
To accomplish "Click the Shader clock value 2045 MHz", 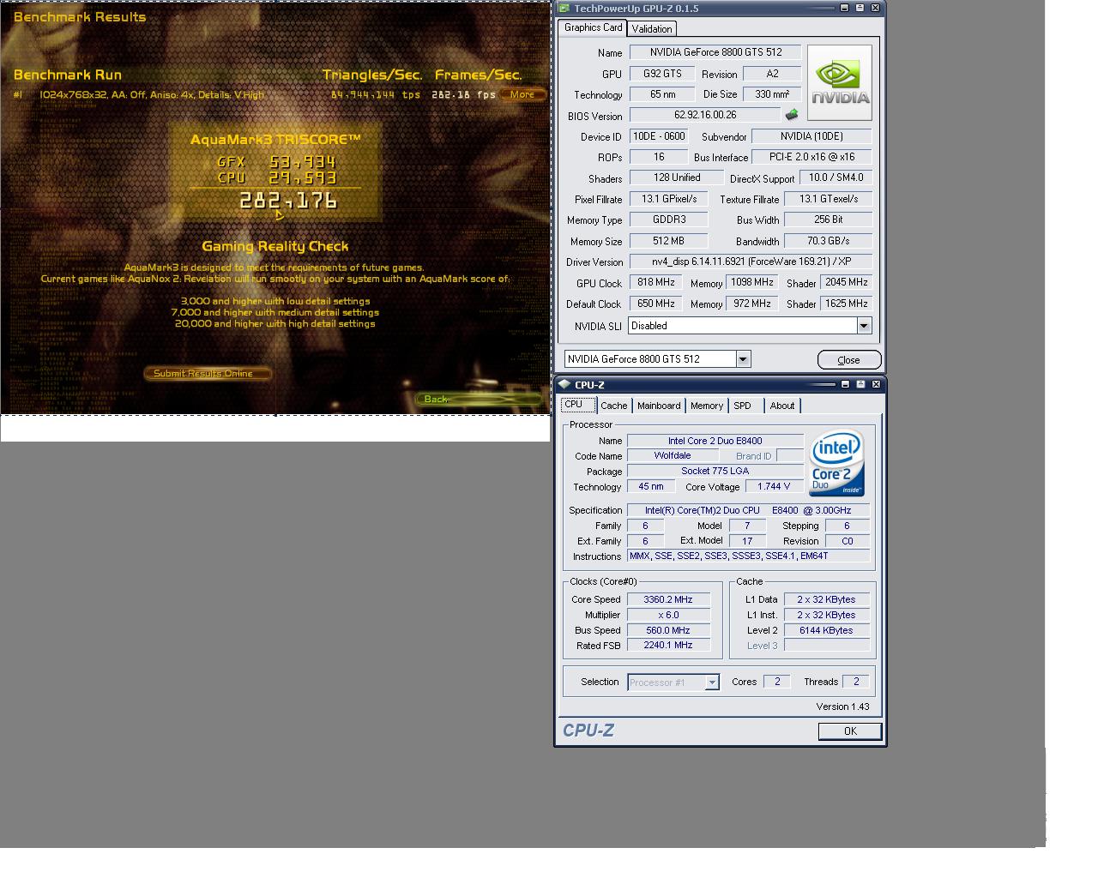I will [846, 282].
